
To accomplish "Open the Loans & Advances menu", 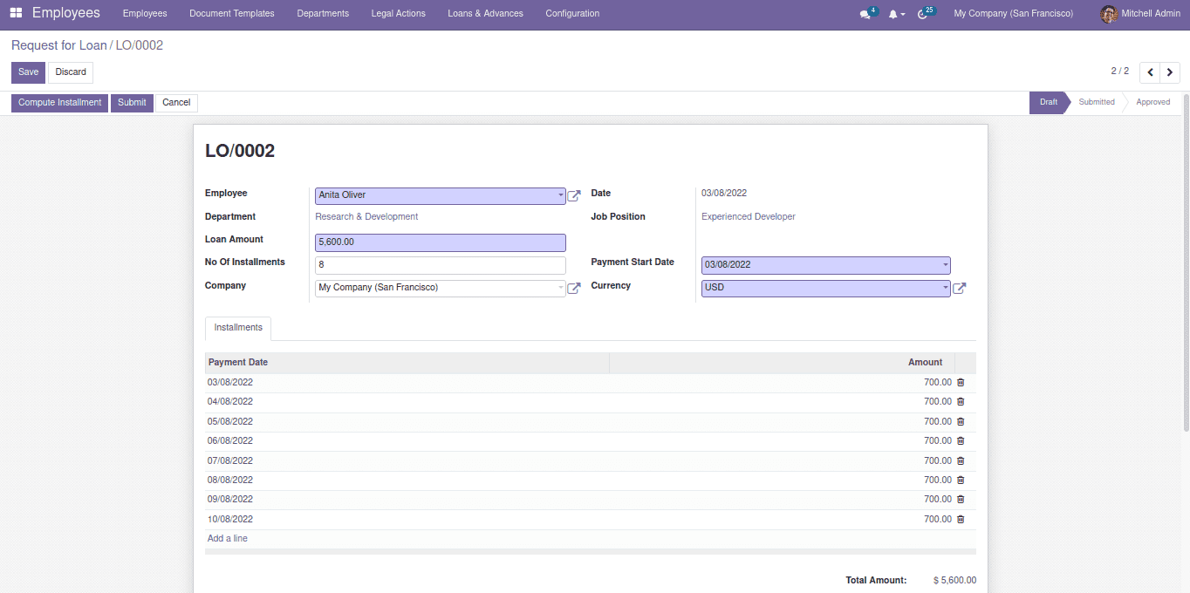I will click(x=485, y=13).
